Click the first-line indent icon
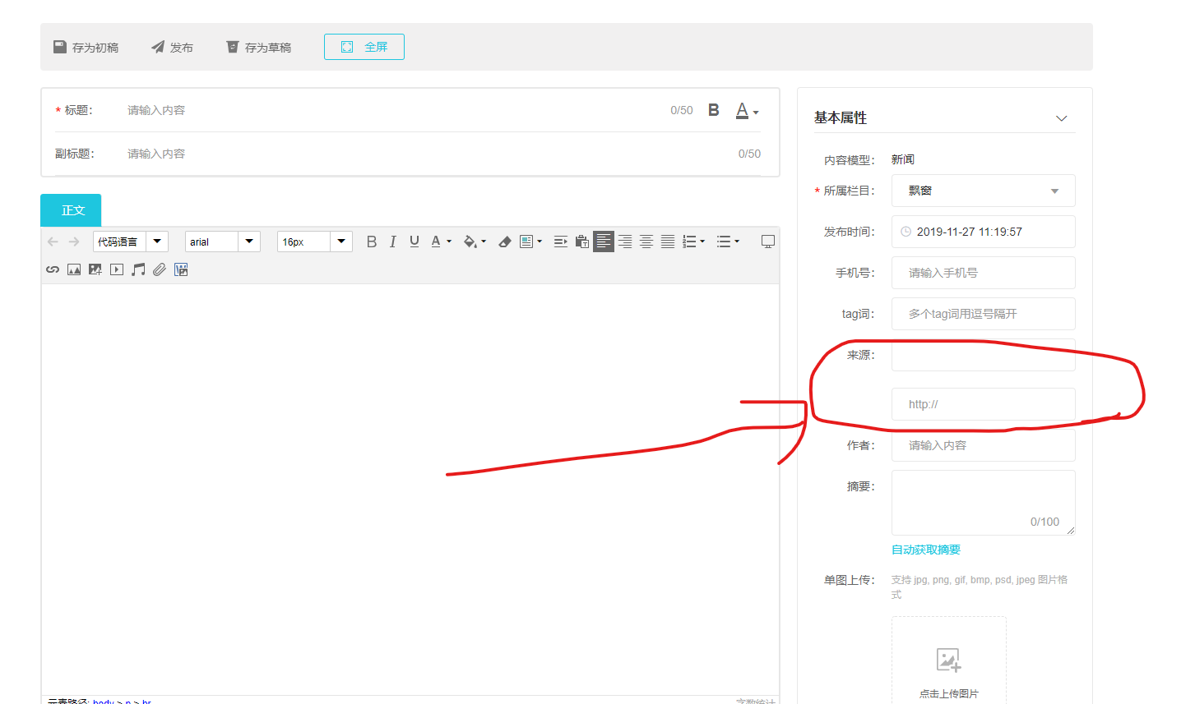The height and width of the screenshot is (704, 1195). tap(561, 242)
